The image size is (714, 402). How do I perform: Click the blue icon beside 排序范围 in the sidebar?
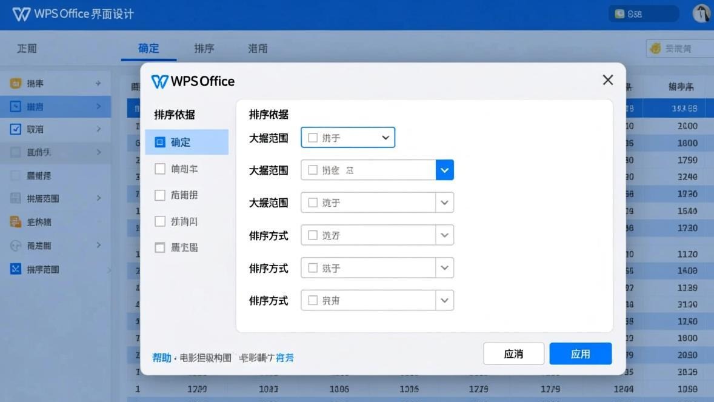[x=16, y=269]
